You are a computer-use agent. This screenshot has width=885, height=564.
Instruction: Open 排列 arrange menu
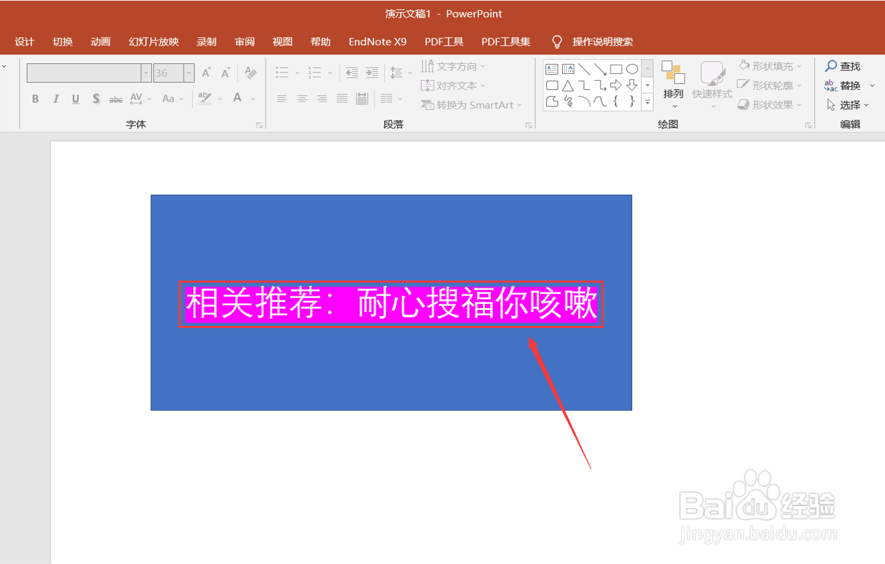[x=673, y=85]
